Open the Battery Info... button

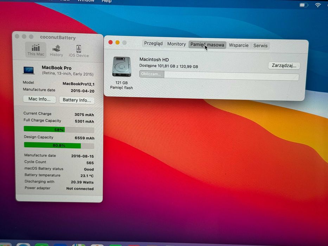(77, 100)
